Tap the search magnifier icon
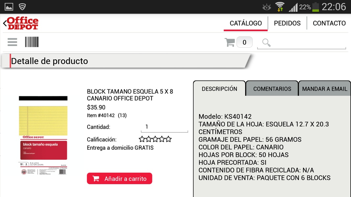351x197 pixels. click(266, 42)
